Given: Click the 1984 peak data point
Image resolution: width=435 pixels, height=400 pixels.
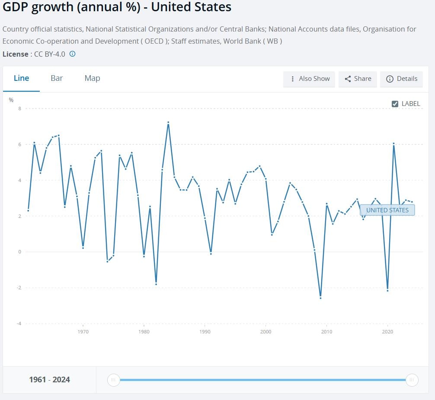Looking at the screenshot, I should click(168, 122).
